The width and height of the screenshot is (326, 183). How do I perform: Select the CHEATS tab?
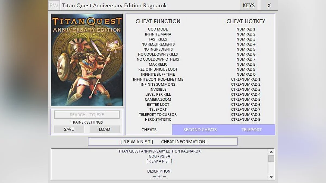click(149, 130)
